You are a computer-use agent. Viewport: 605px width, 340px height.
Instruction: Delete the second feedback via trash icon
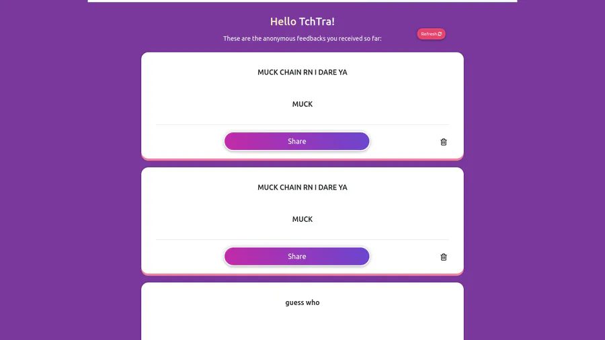tap(444, 257)
